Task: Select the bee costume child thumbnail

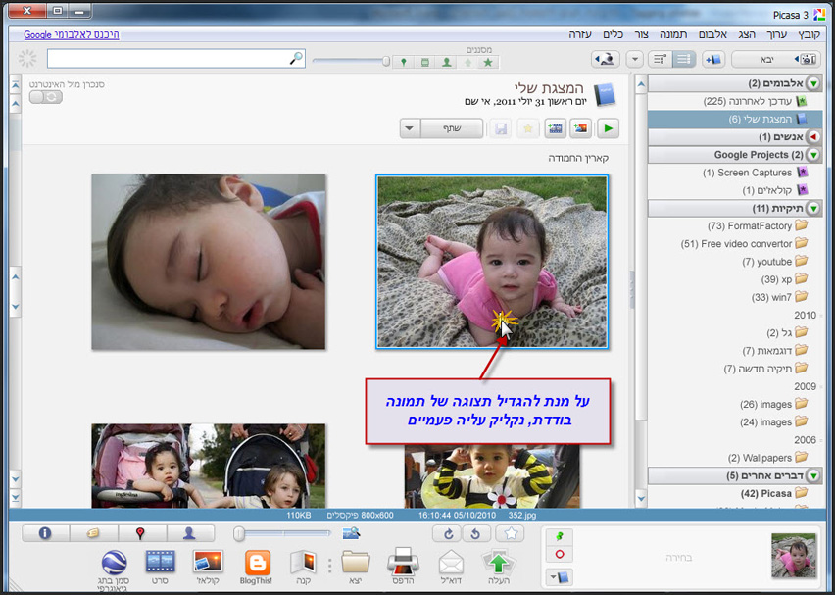Action: (492, 476)
